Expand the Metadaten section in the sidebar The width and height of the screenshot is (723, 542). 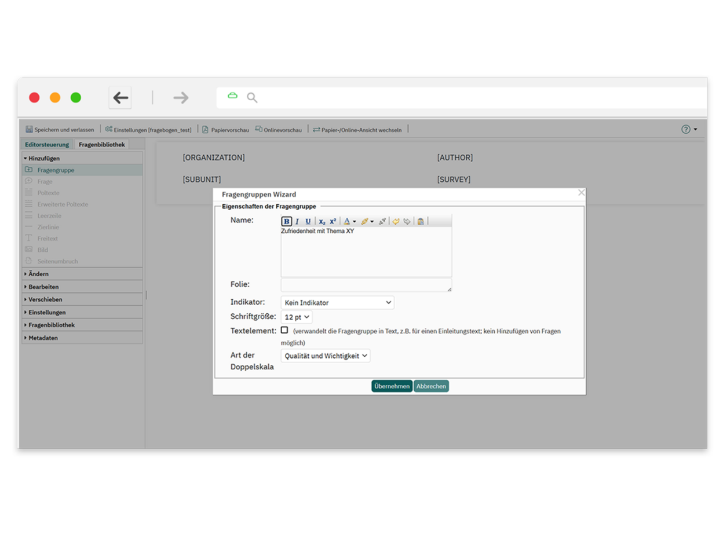[x=43, y=338]
